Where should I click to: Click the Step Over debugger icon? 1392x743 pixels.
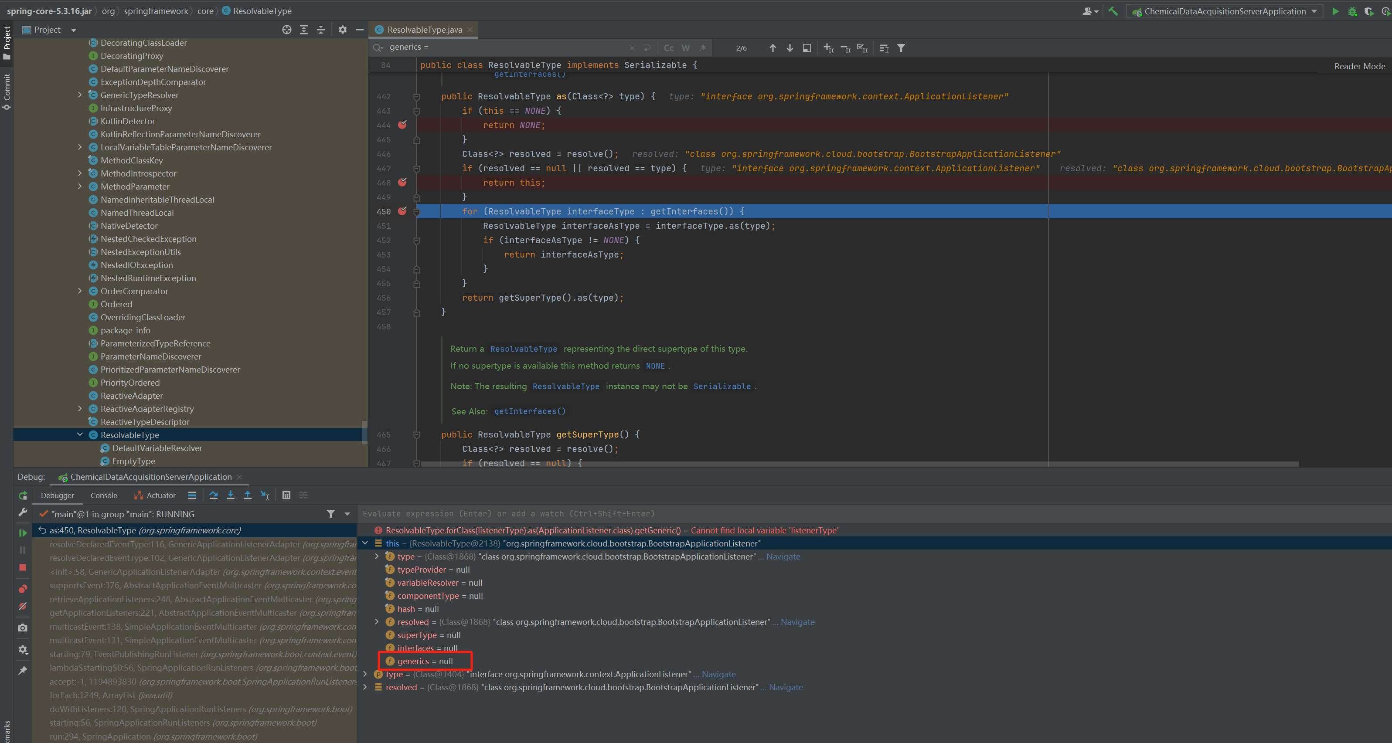[214, 495]
